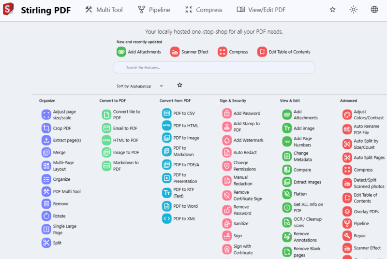Viewport: 387px width, 259px height.
Task: Click the Single Large Page icon
Action: point(46,230)
